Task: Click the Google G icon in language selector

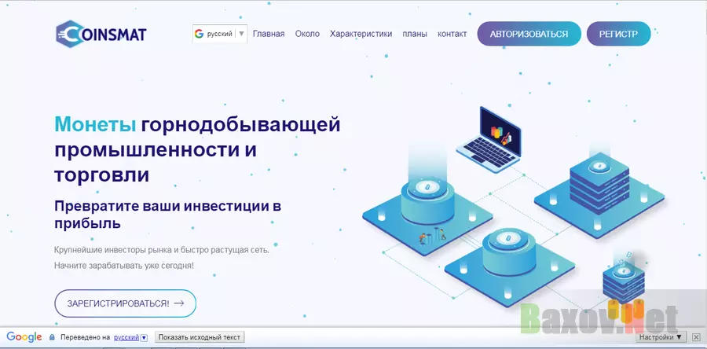Action: click(199, 34)
